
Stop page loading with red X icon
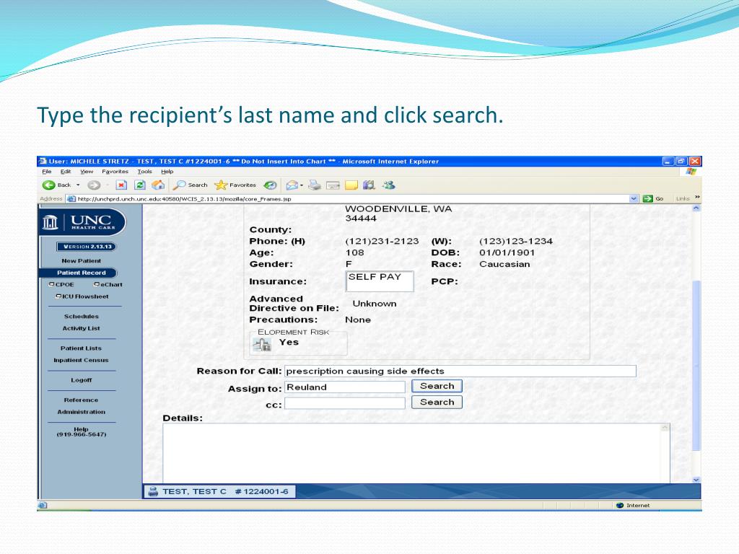tap(121, 185)
